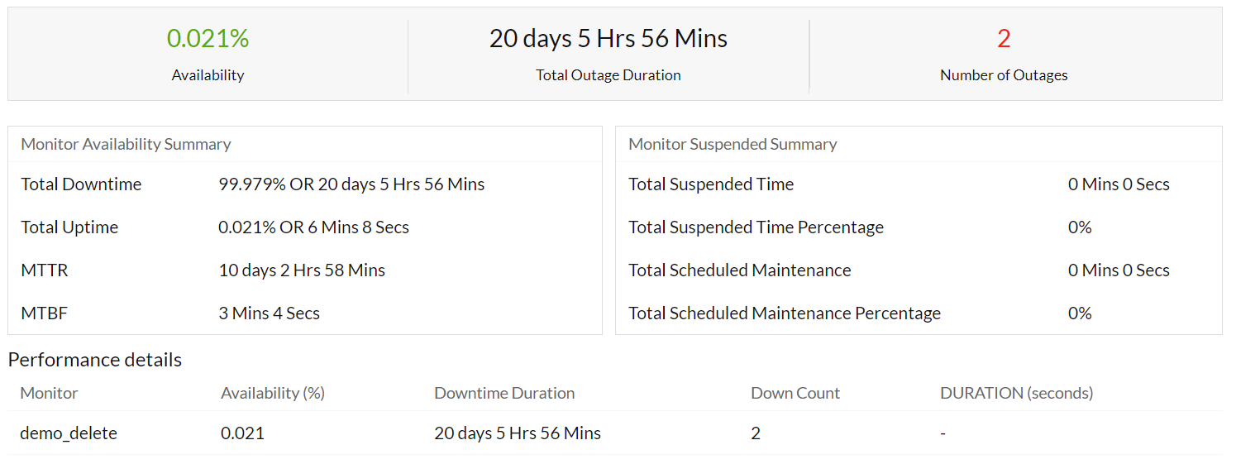Click the Total Downtime label

tap(81, 184)
